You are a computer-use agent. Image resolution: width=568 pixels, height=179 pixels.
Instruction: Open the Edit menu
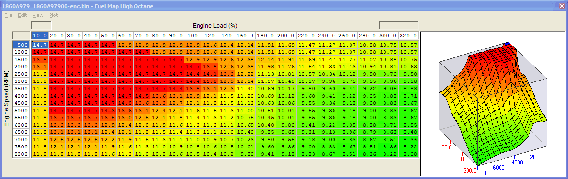point(22,15)
